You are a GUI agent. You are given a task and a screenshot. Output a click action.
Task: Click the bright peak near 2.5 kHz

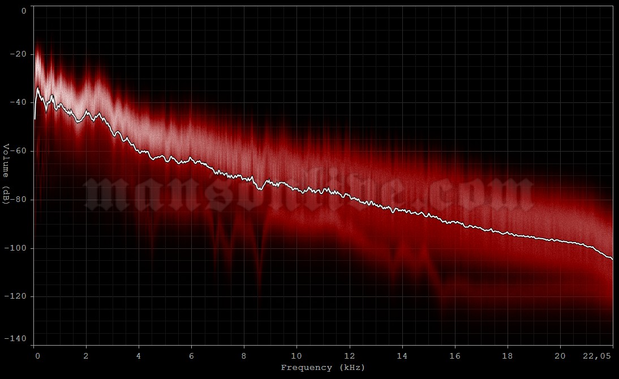100,96
